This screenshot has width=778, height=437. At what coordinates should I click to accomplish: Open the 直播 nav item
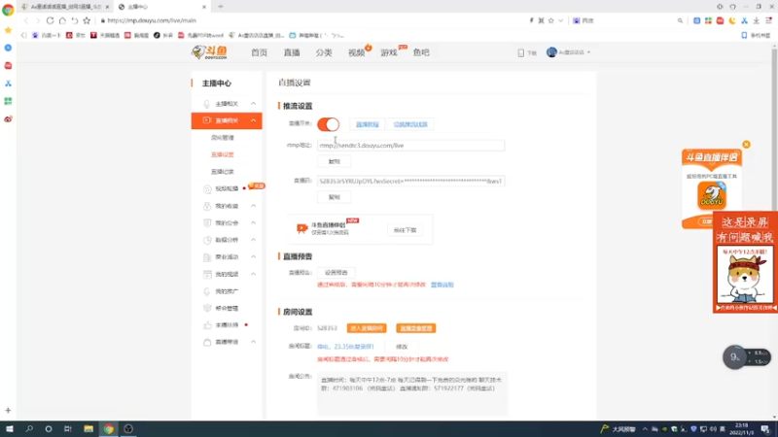[292, 52]
